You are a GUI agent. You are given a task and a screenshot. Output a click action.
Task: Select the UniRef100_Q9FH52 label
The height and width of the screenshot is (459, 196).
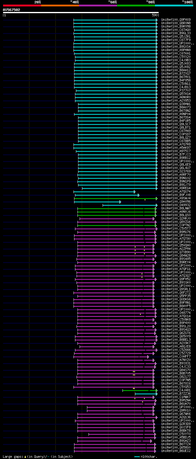pos(176,279)
